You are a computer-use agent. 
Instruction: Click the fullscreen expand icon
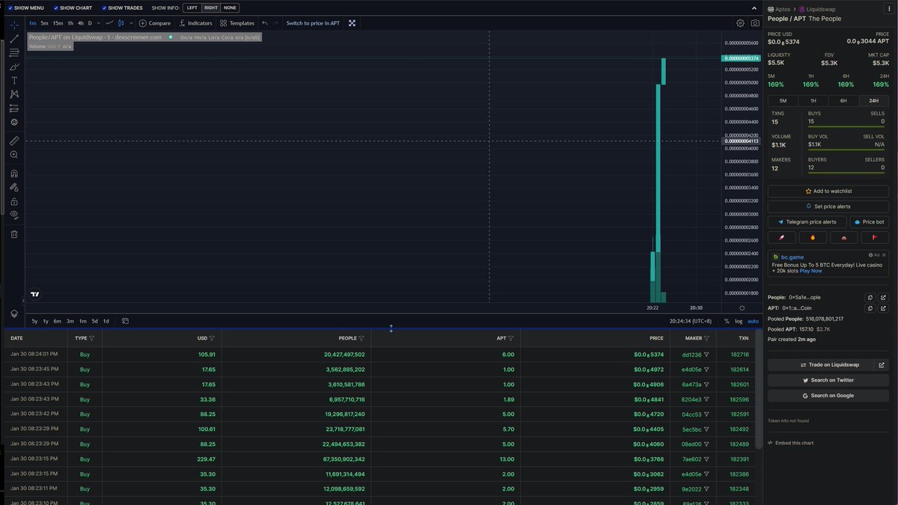tap(352, 23)
